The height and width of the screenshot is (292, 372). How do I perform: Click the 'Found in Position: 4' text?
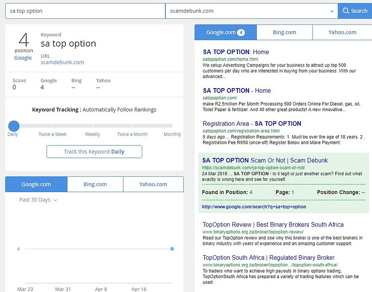pos(227,192)
